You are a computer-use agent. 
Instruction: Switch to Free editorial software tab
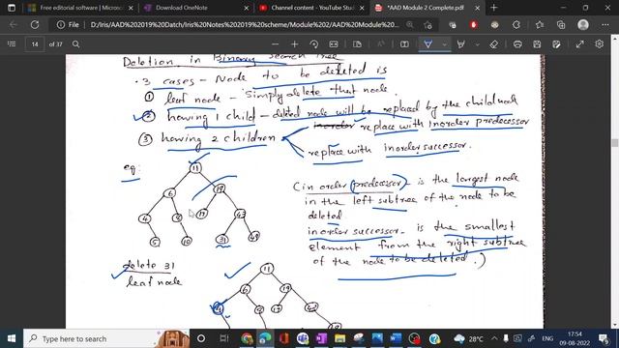click(x=81, y=8)
